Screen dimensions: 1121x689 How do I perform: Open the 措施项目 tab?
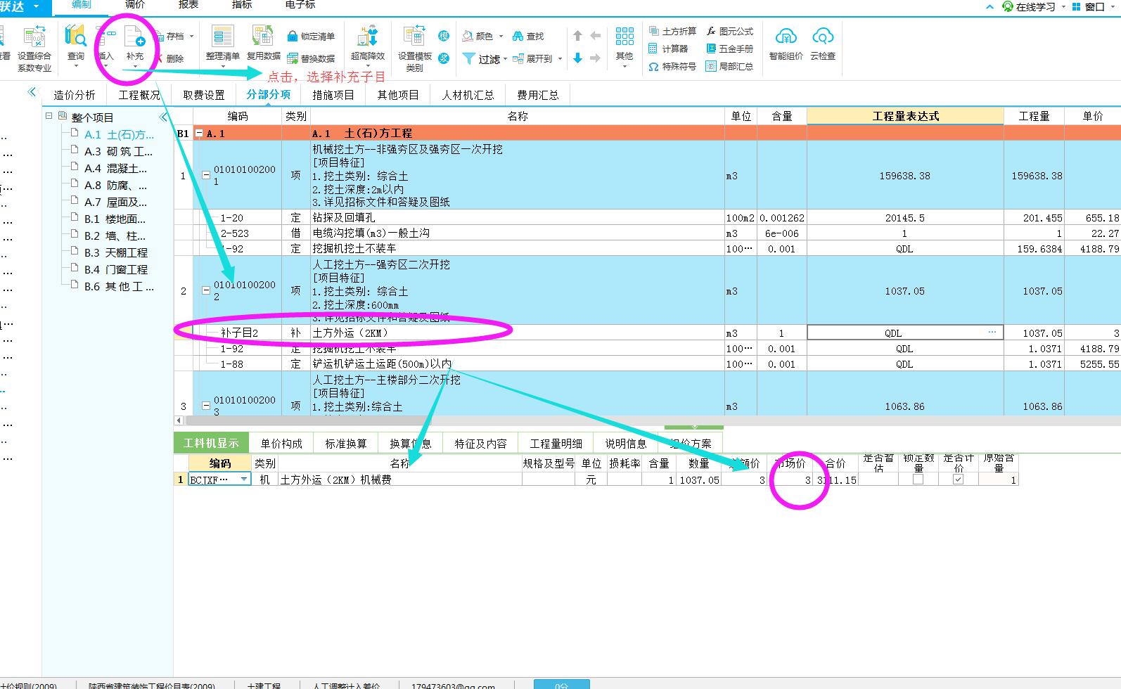coord(333,95)
